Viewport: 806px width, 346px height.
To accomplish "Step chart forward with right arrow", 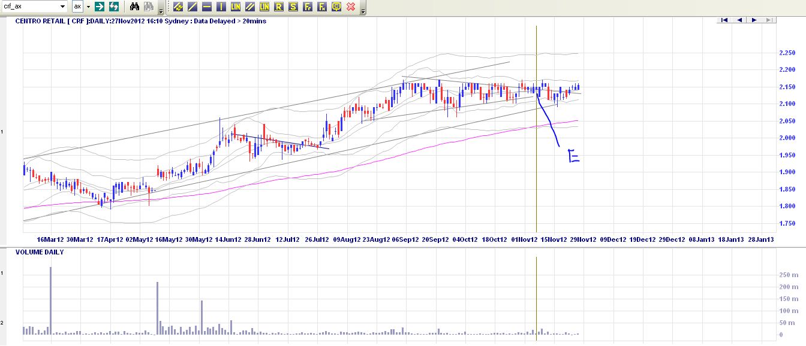I will pos(754,20).
